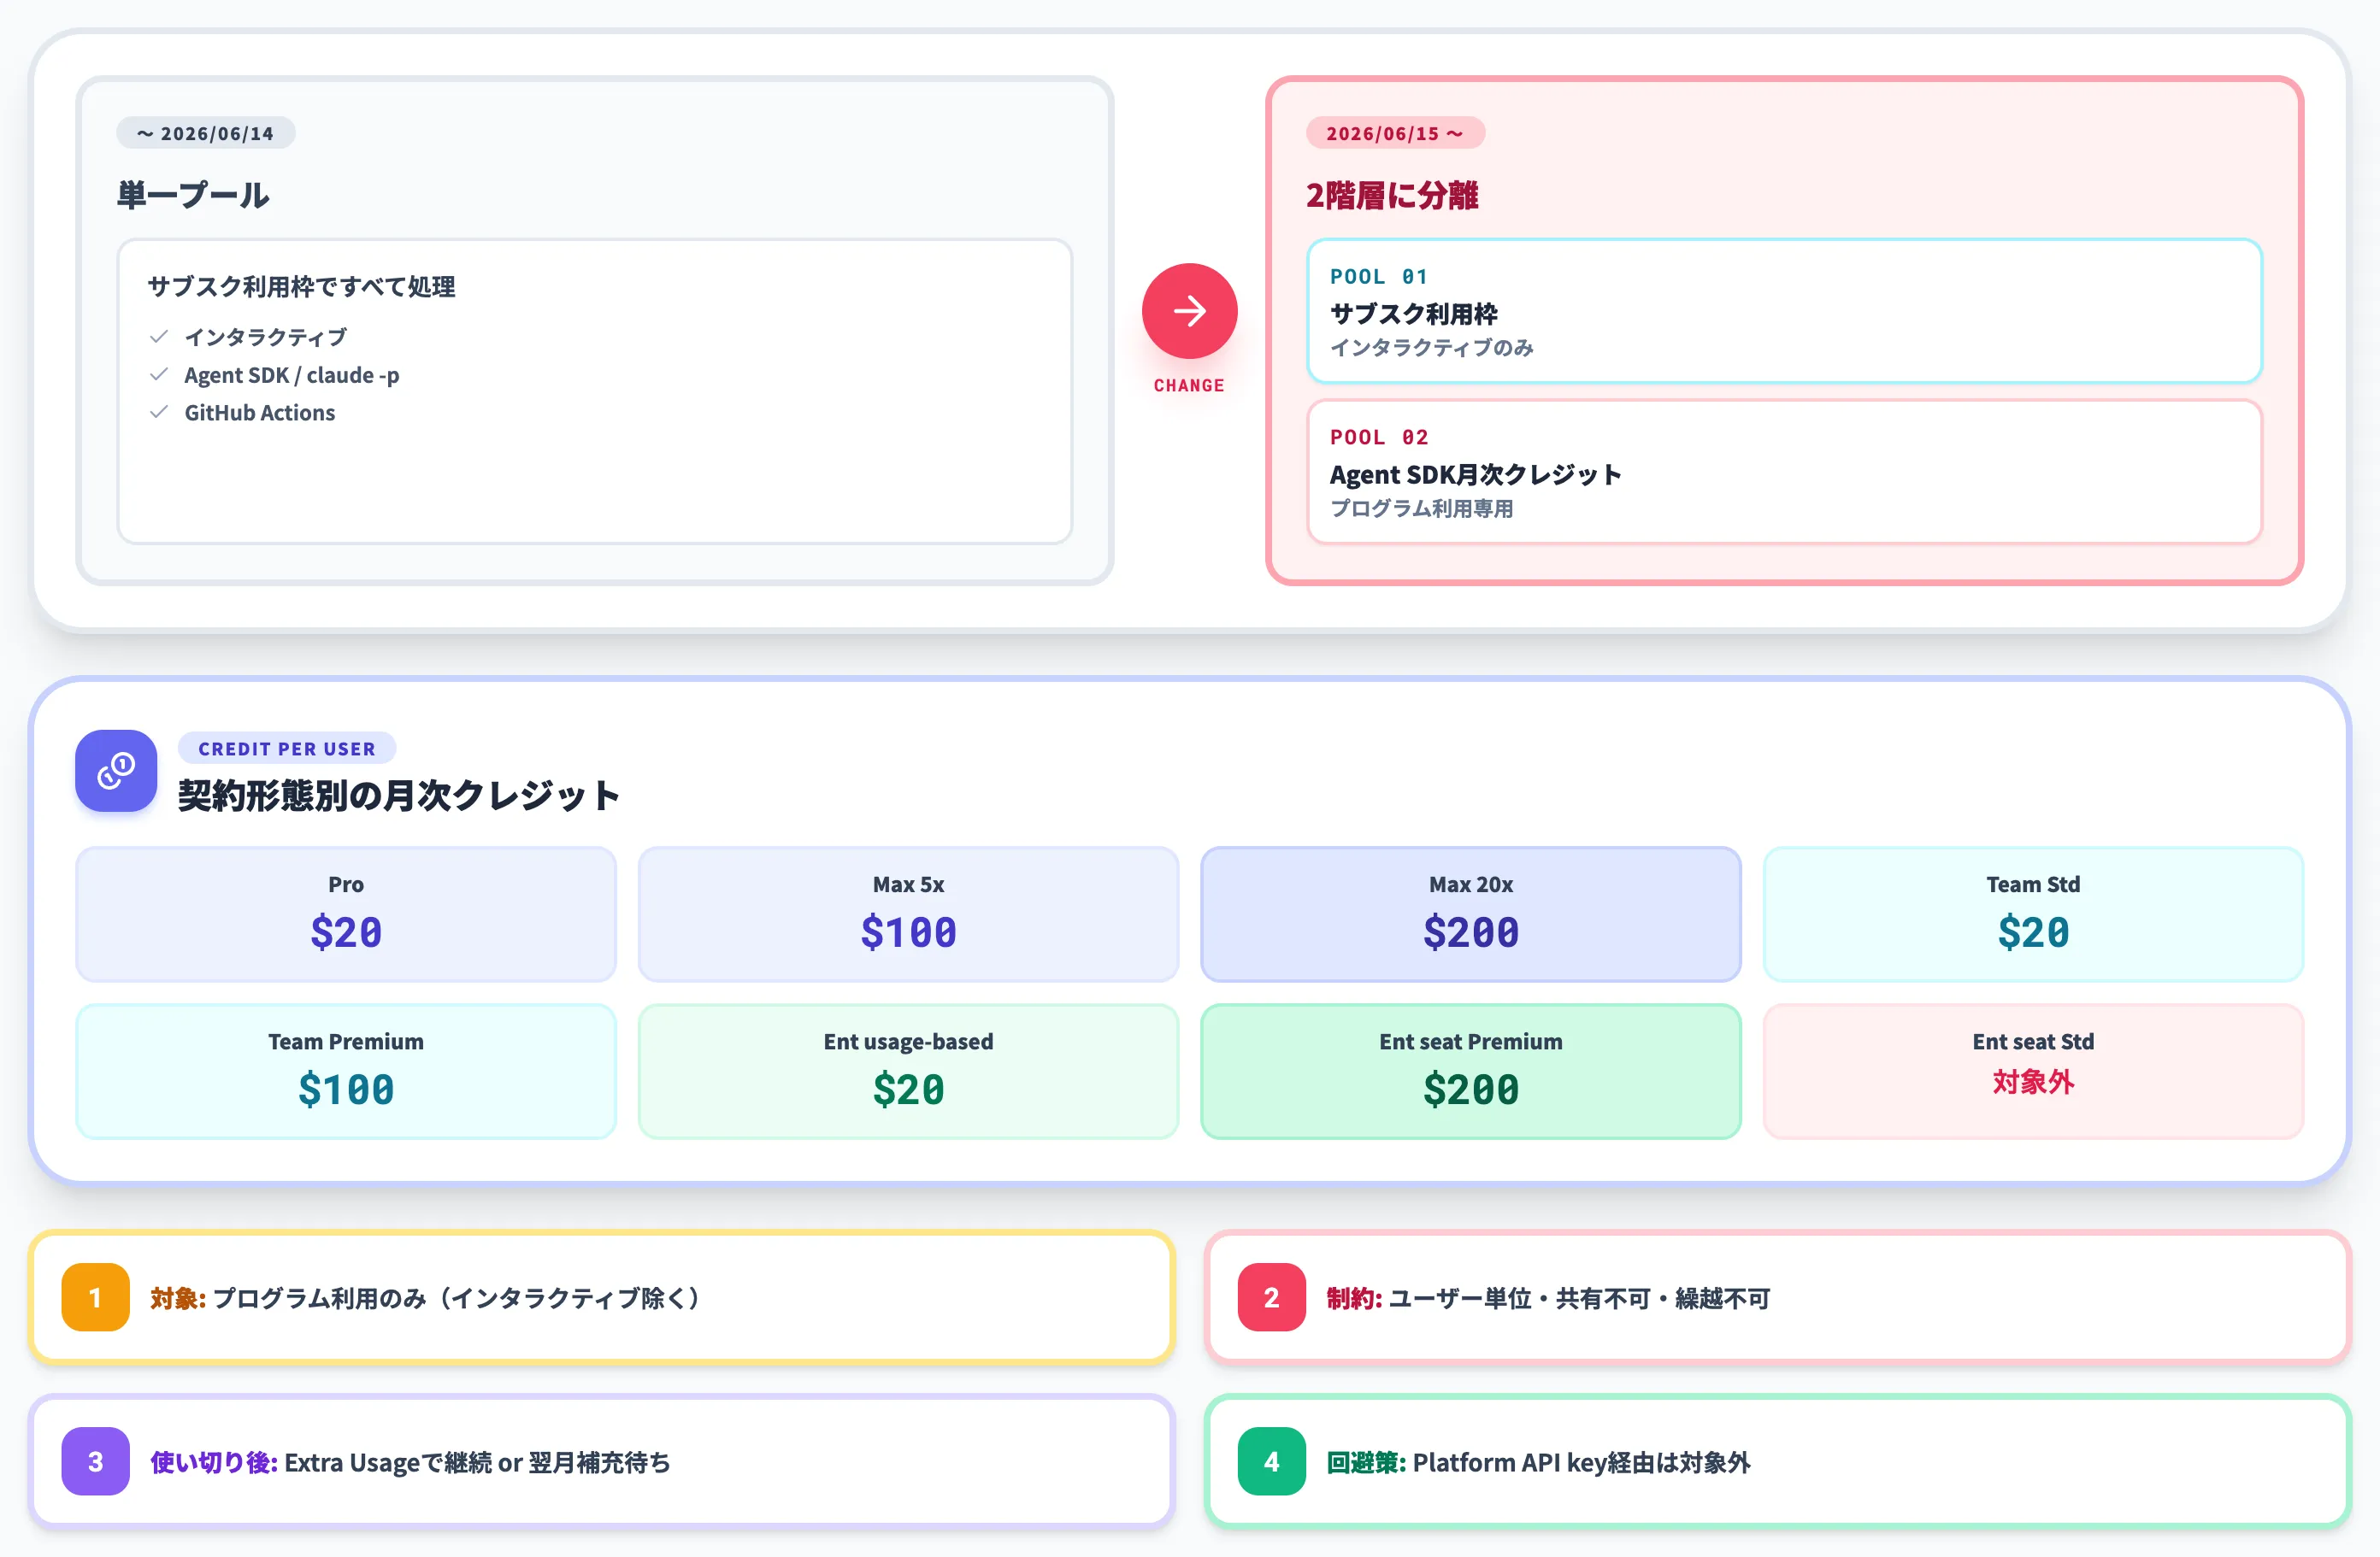The height and width of the screenshot is (1557, 2380).
Task: Click the インタラクティブのみ subtitle
Action: coord(1432,348)
